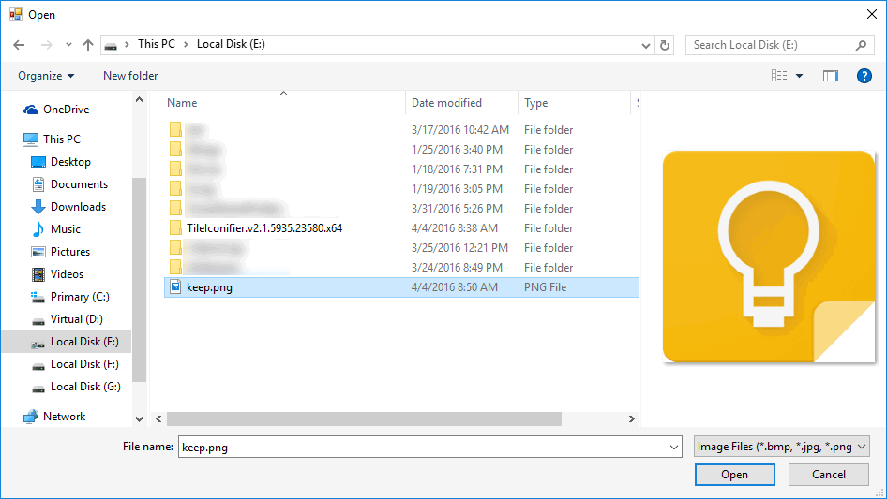The width and height of the screenshot is (887, 499).
Task: Click the Open button
Action: [734, 475]
